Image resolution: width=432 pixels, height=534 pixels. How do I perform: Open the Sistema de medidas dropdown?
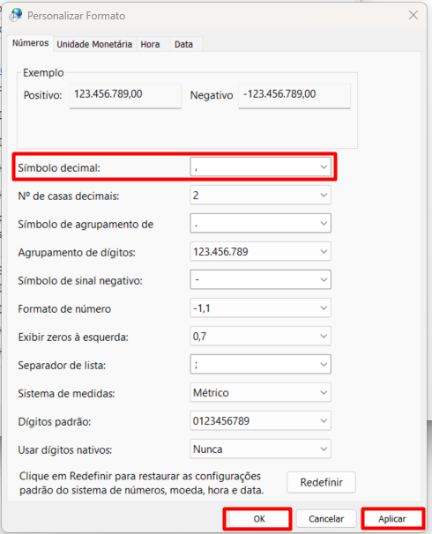[x=261, y=393]
